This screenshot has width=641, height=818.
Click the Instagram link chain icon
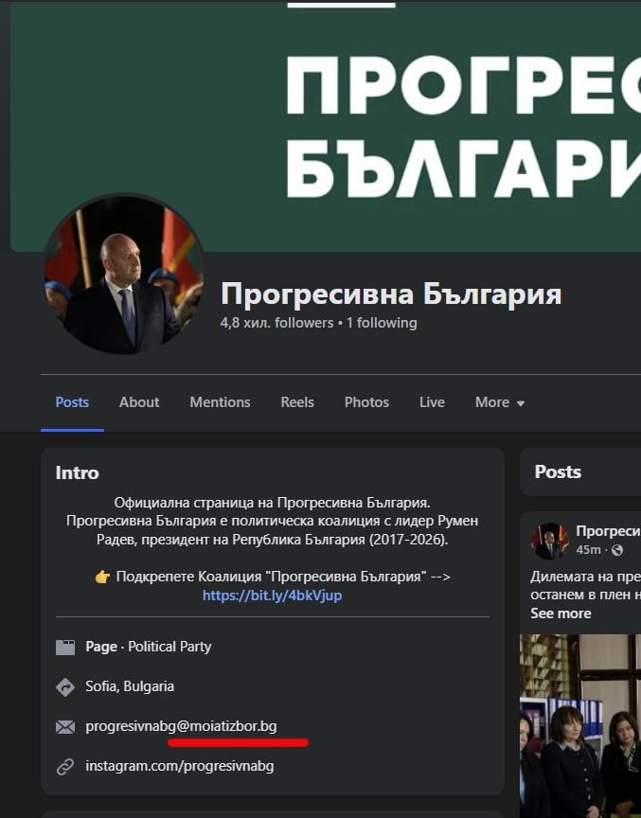point(65,766)
